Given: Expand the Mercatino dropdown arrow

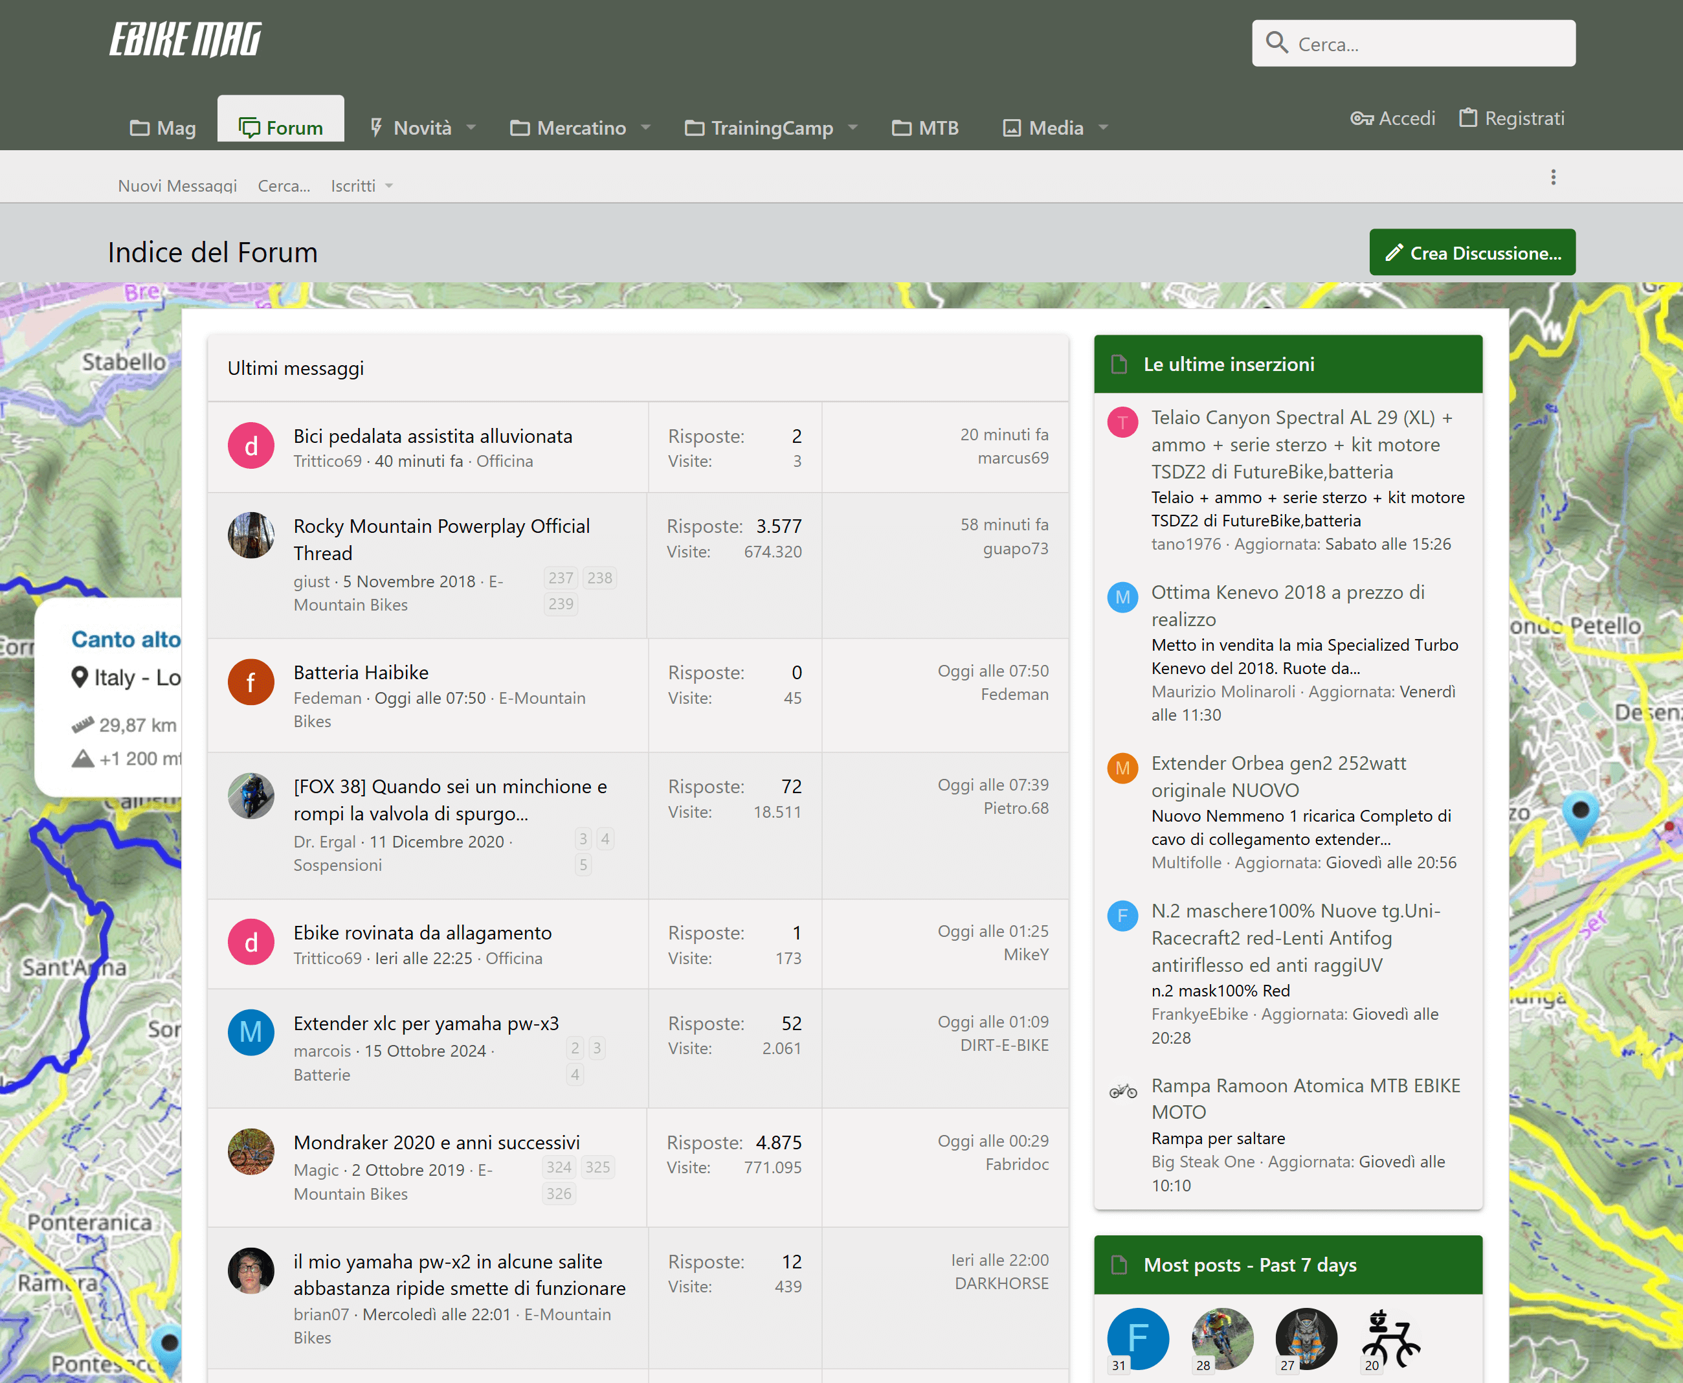Looking at the screenshot, I should (x=645, y=128).
